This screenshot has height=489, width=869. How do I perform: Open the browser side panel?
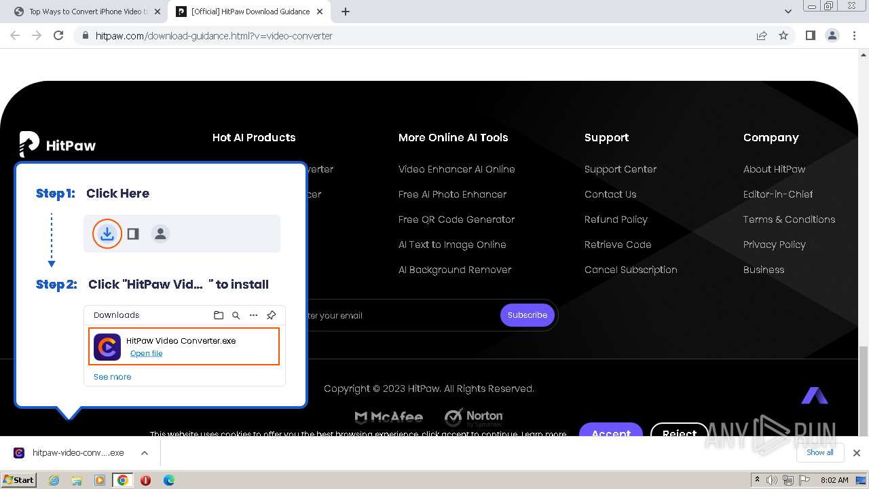click(x=810, y=35)
